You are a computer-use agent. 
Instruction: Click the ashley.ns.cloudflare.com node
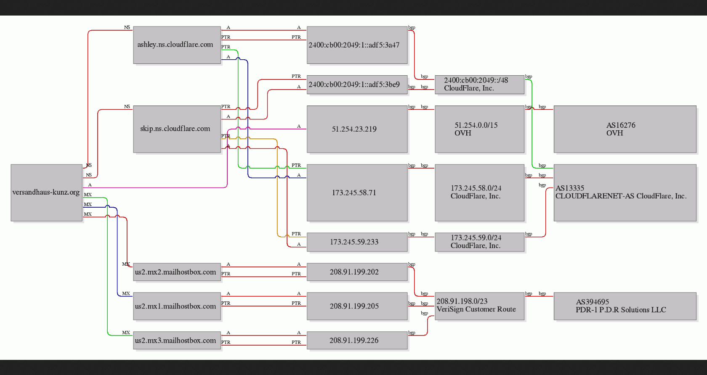[x=177, y=45]
